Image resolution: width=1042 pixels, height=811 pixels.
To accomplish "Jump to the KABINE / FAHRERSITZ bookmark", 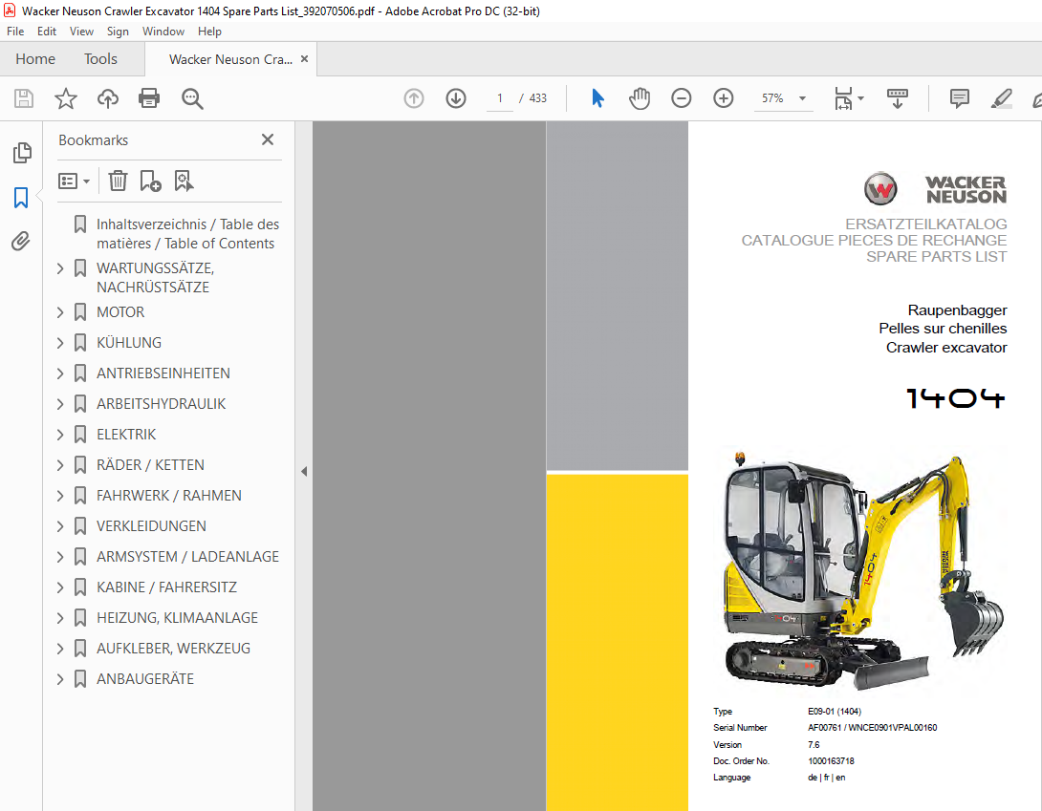I will [x=166, y=587].
